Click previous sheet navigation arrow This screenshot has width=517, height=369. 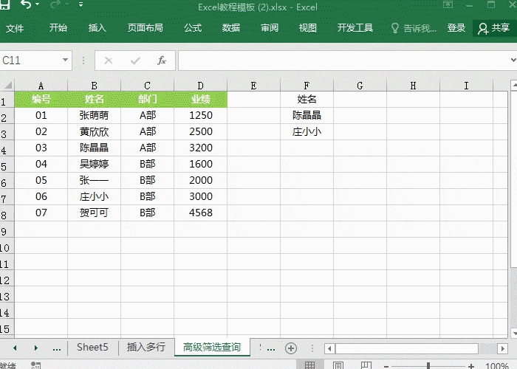[x=15, y=348]
